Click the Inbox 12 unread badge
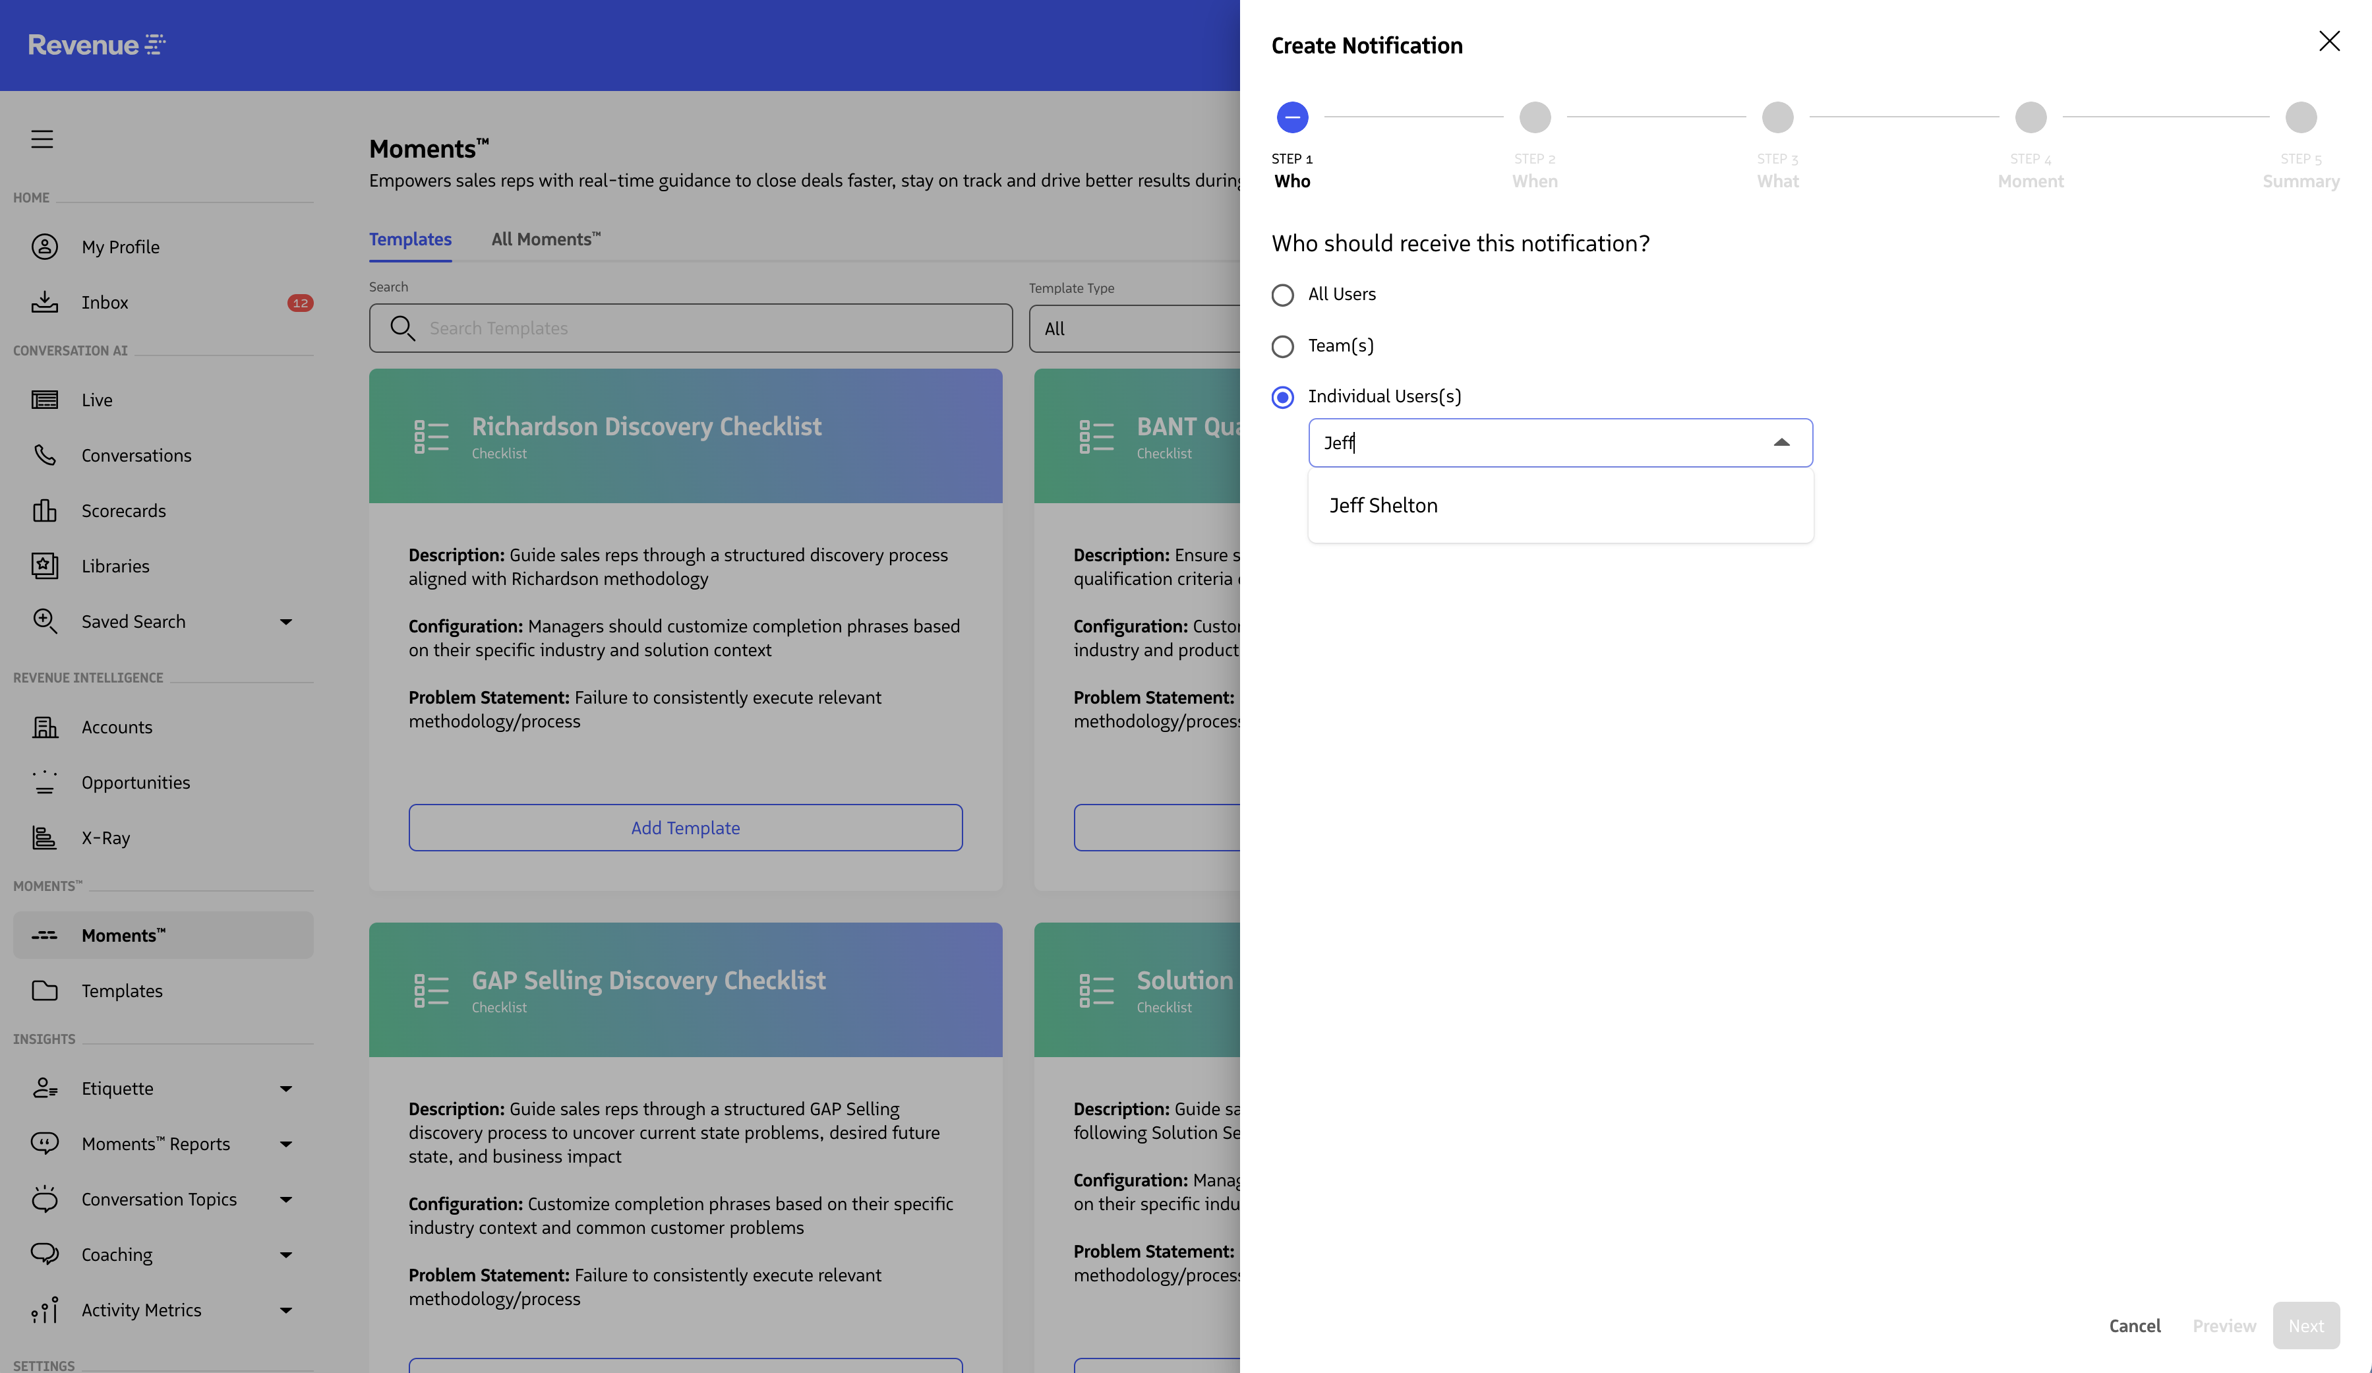This screenshot has height=1373, width=2372. pos(300,303)
